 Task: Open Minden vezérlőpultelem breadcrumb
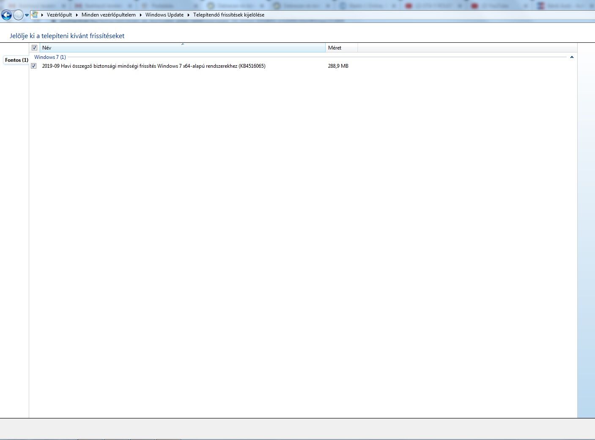[x=109, y=15]
